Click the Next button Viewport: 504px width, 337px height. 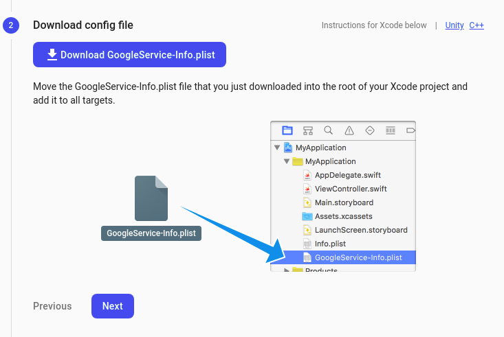coord(113,306)
